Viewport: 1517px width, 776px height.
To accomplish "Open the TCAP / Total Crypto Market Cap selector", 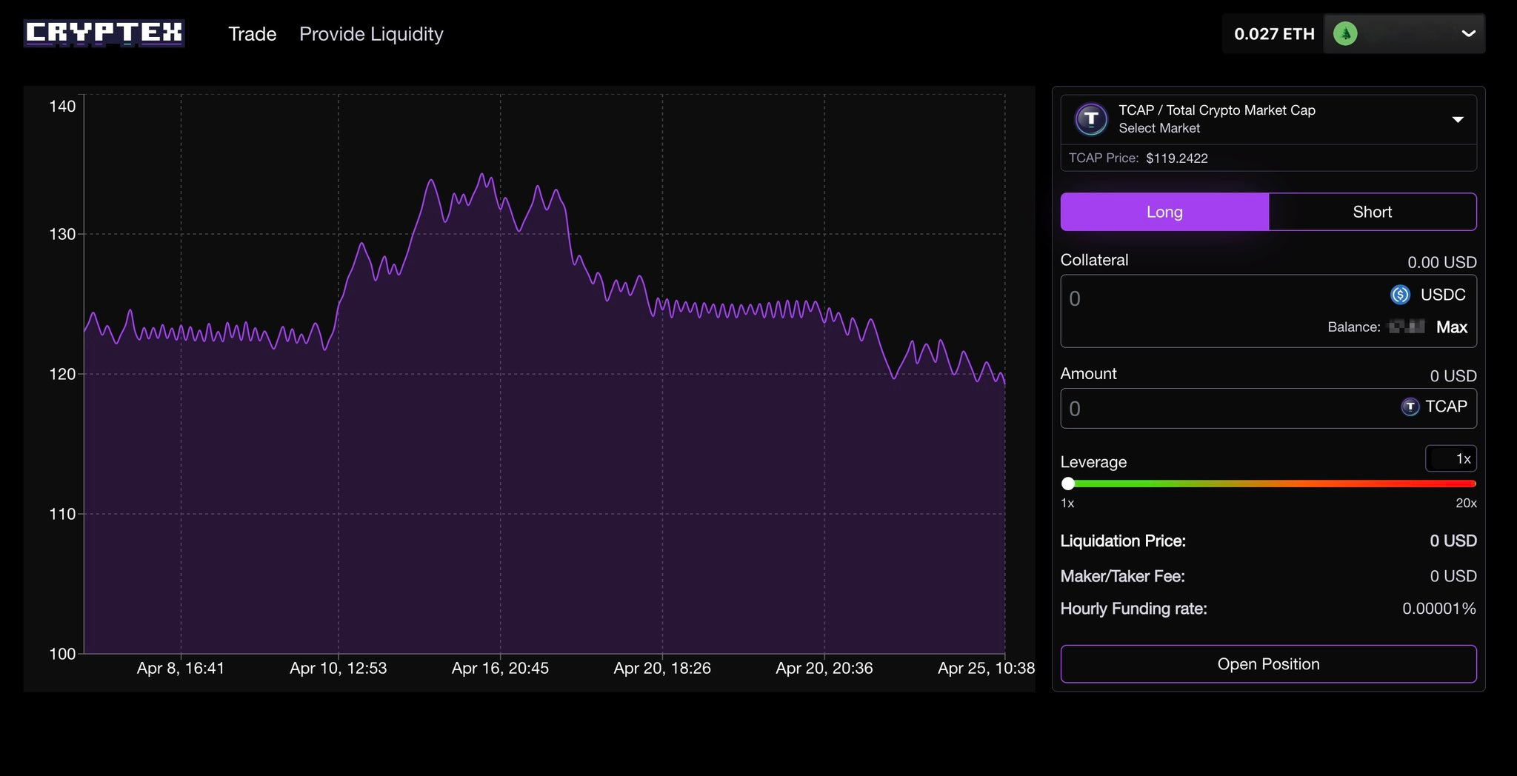I will pyautogui.click(x=1268, y=119).
